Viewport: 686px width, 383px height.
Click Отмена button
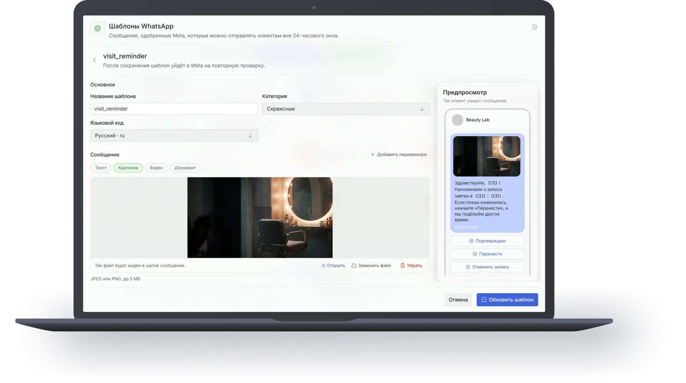(458, 300)
